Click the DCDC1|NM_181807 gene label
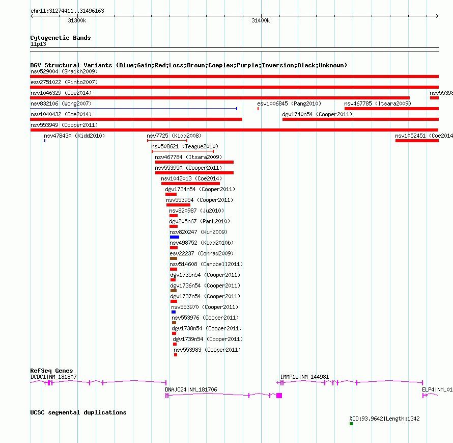Viewport: 453px width, 443px height. pyautogui.click(x=53, y=377)
